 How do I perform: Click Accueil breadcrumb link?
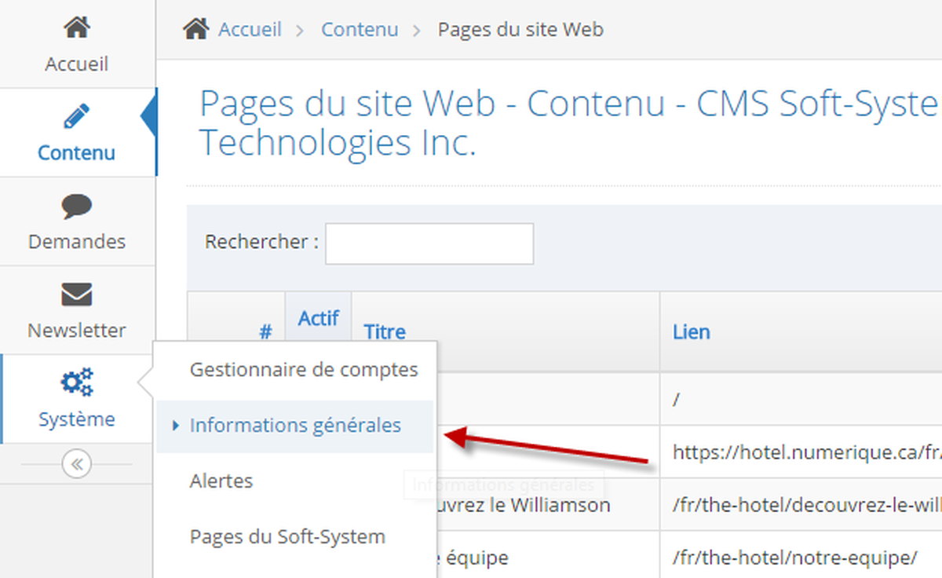tap(250, 30)
